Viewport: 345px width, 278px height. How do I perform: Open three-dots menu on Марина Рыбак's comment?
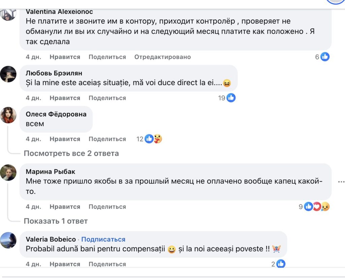pos(341,182)
